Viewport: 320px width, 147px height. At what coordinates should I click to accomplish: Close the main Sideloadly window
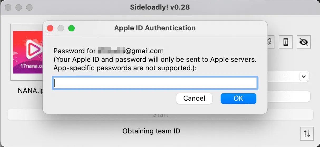coord(8,7)
